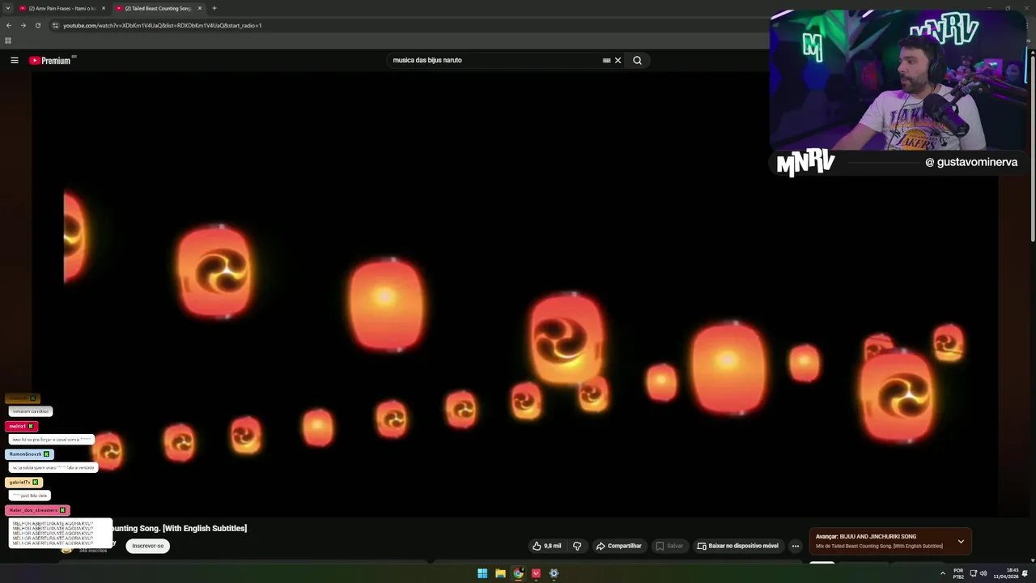Focus the search field "musica das bijus naruto"
Viewport: 1036px width, 583px height.
(x=494, y=60)
